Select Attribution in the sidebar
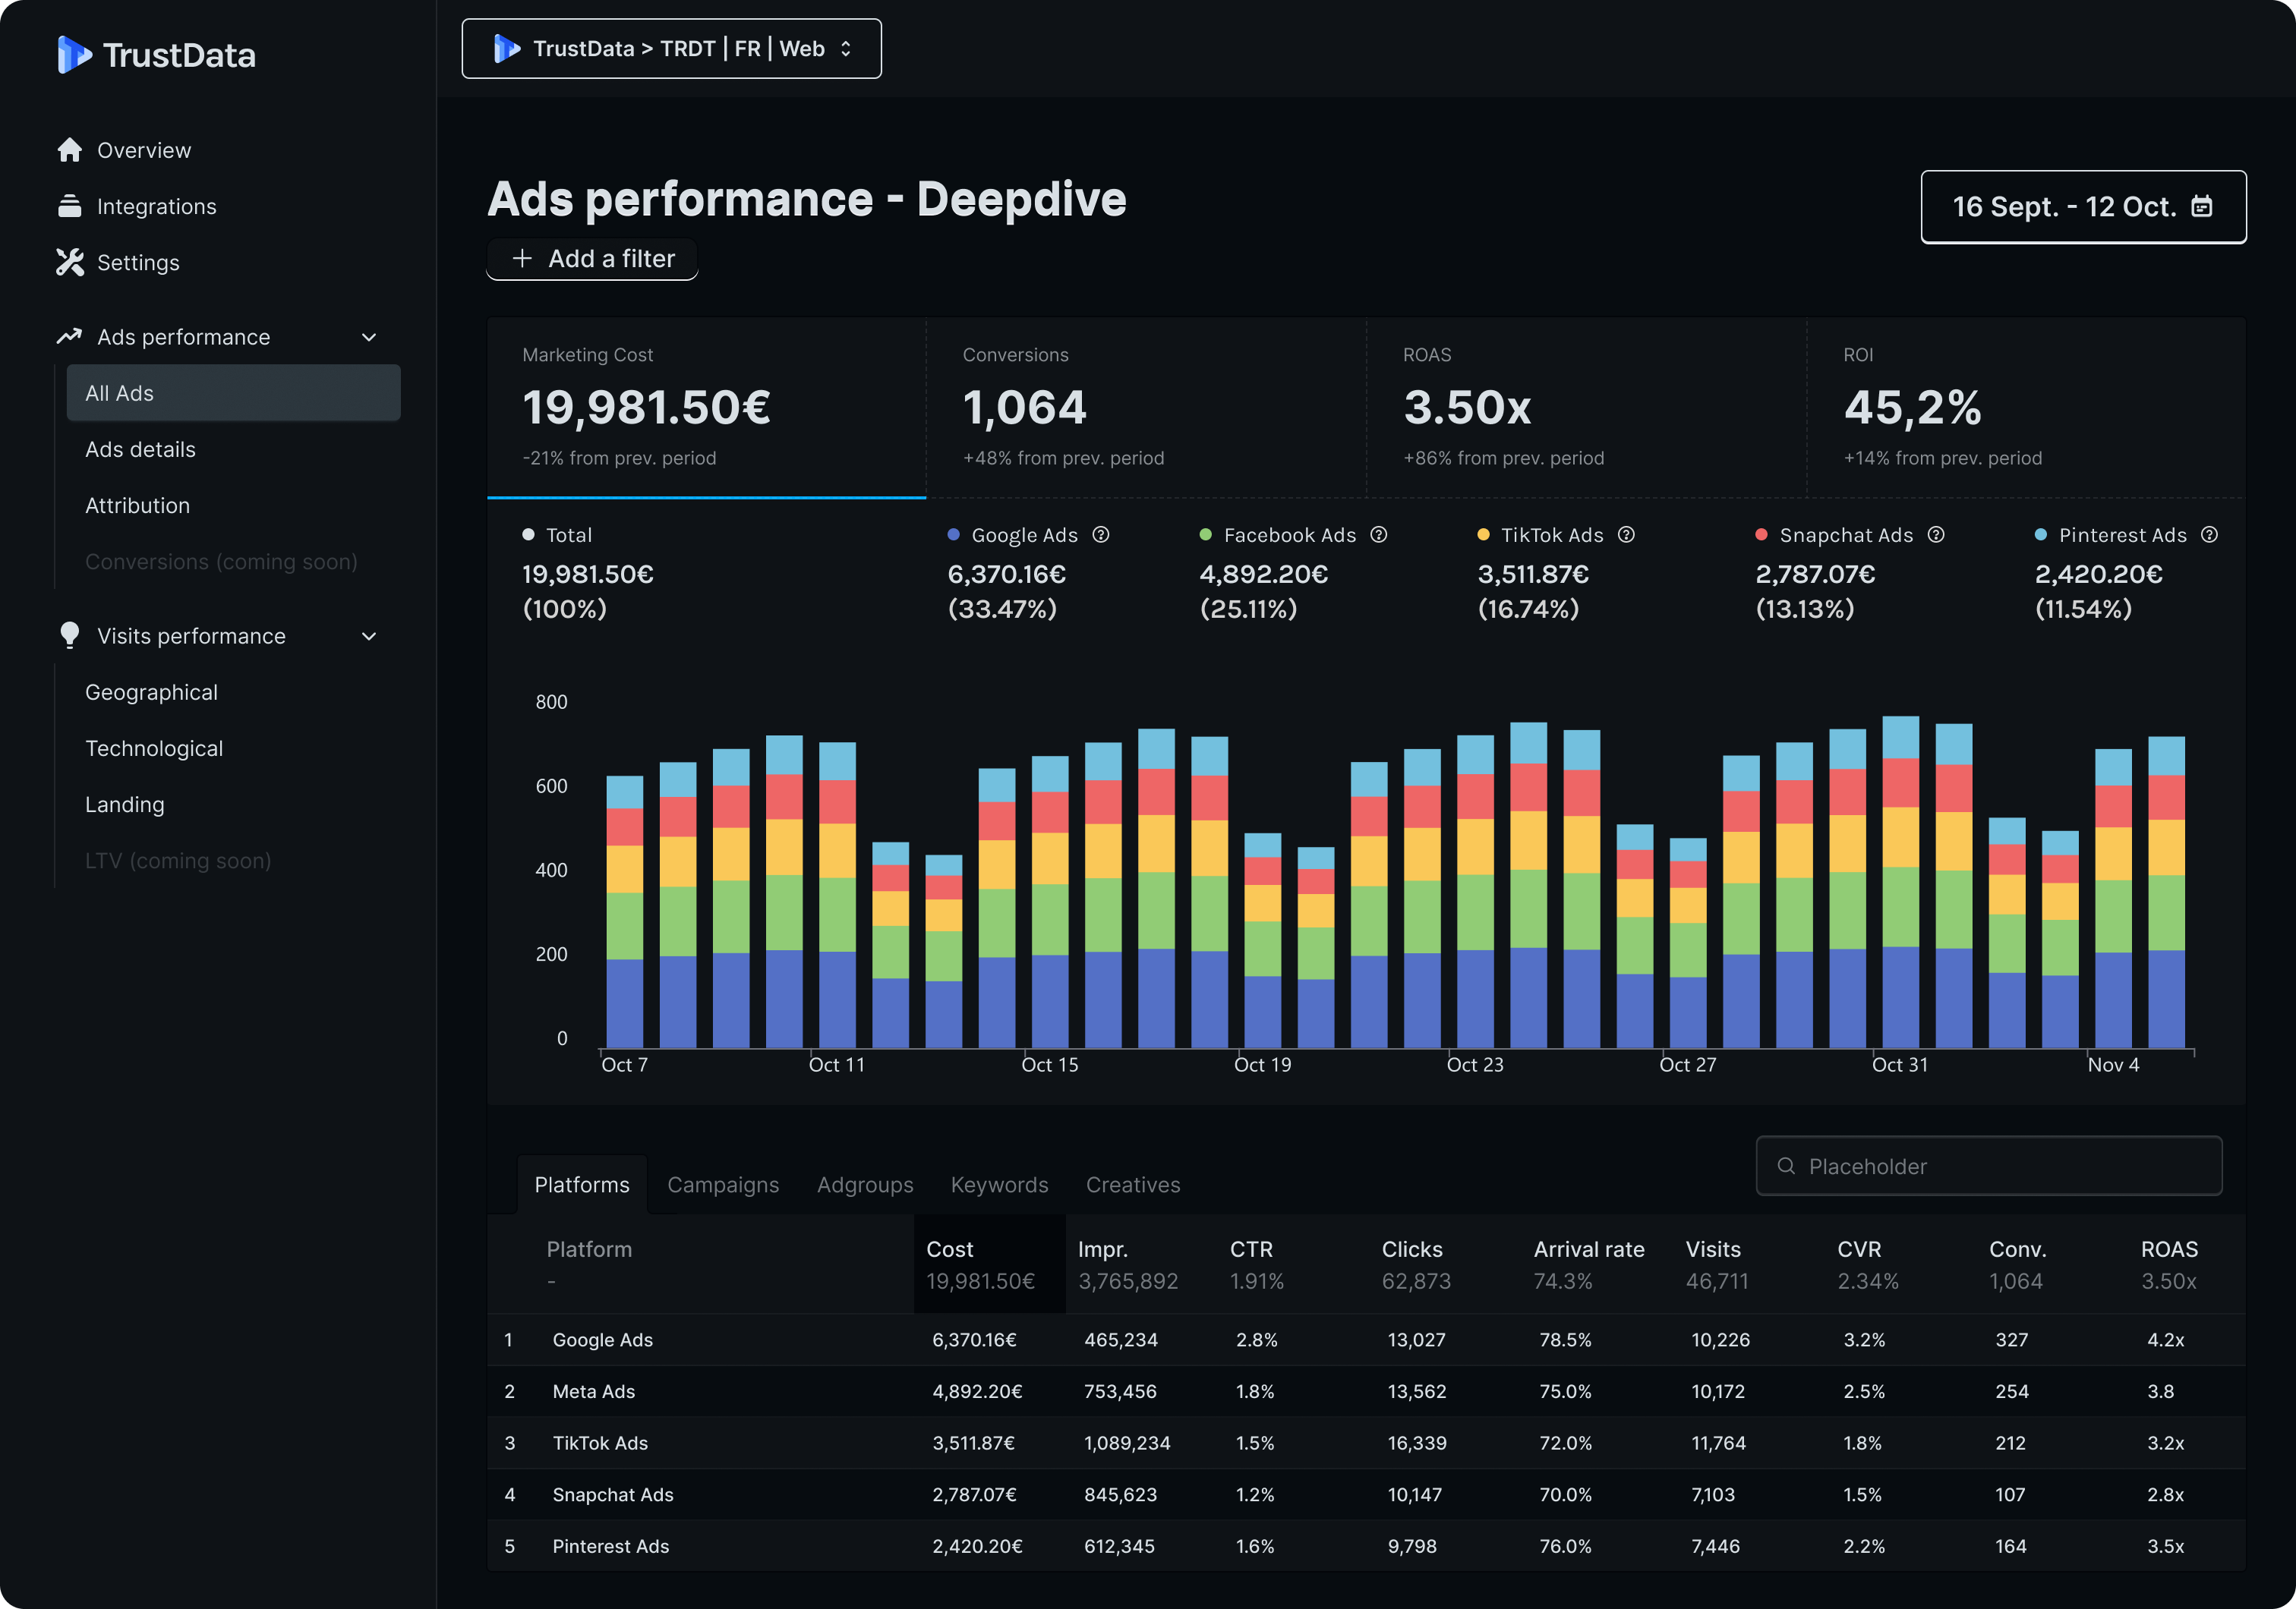This screenshot has width=2296, height=1609. [138, 505]
